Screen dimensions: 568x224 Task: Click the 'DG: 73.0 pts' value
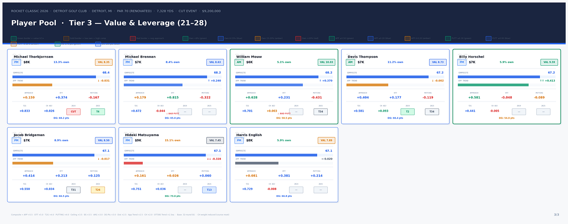(x=172, y=196)
